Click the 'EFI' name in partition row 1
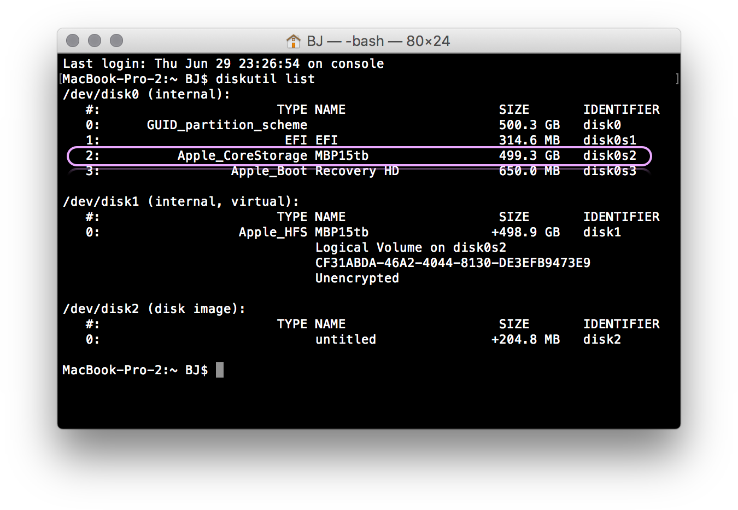 click(x=326, y=140)
